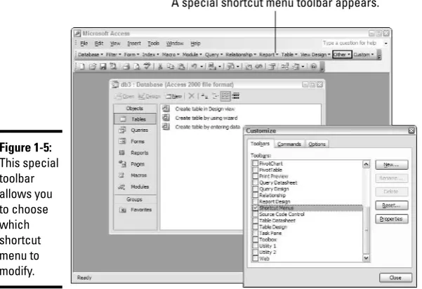Click the Undo arrow icon
422x289 pixels.
(x=194, y=67)
